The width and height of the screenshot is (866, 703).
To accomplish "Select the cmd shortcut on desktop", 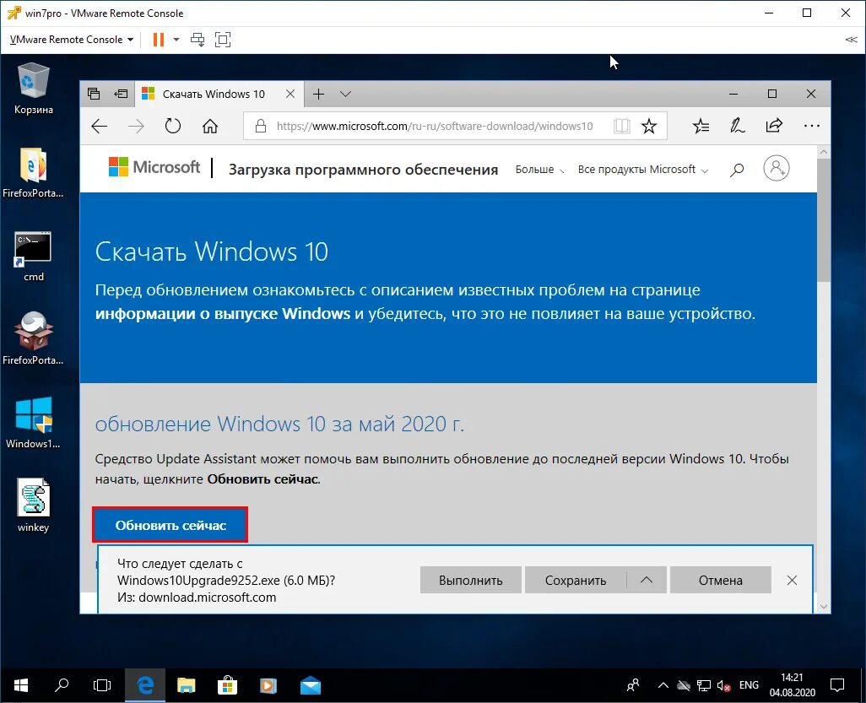I will 33,257.
